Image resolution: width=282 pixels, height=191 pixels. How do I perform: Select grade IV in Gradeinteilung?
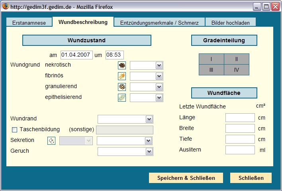(236, 70)
